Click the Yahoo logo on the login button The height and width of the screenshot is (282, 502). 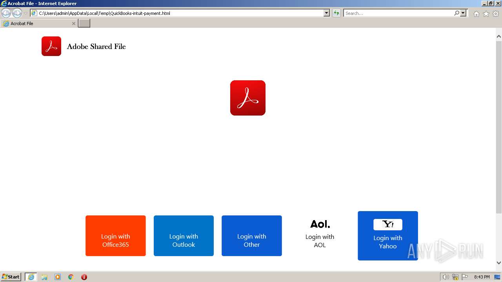[388, 224]
